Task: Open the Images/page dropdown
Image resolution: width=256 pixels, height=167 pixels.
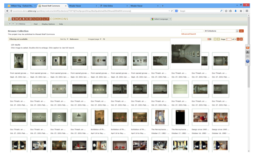Action: [x=95, y=39]
